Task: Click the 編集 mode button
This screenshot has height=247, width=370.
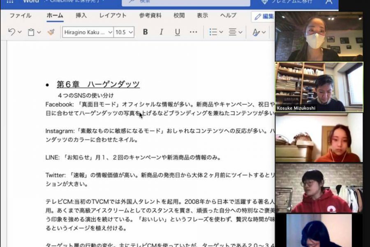Action: (x=264, y=16)
